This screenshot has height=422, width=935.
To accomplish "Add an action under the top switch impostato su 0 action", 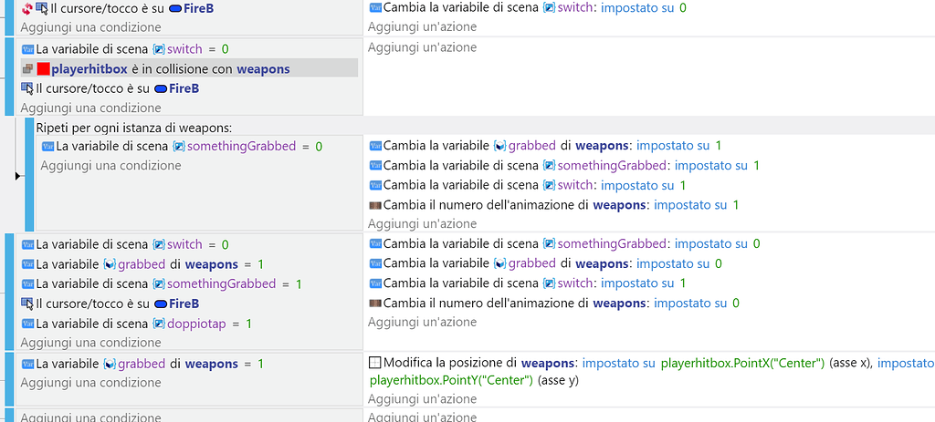I will (x=422, y=27).
